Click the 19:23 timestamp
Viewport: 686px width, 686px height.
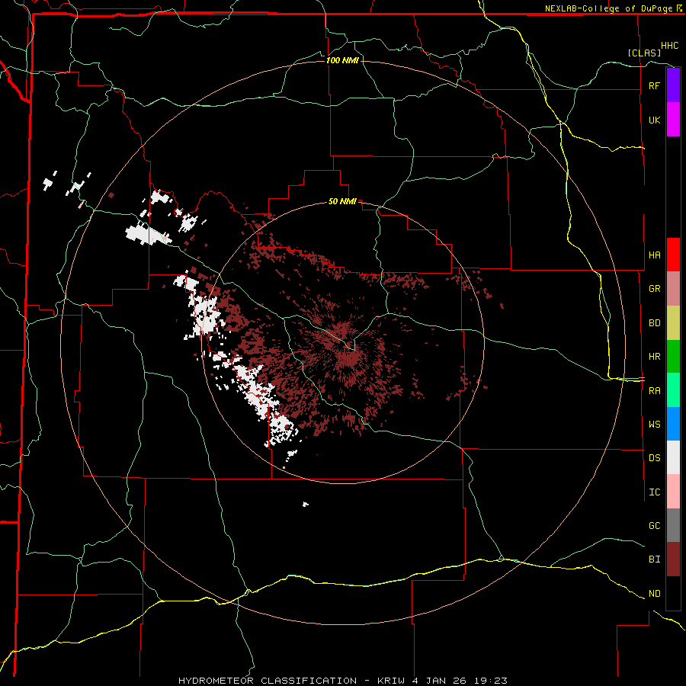[491, 681]
